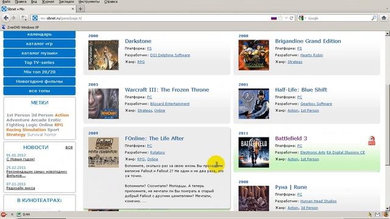Open the FOnline cover thumbnail
Viewport: 390px width, 219px height.
[104, 152]
